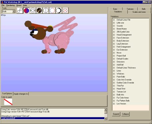Select the red outlined circle tool
This screenshot has width=152, height=124.
click(52, 11)
